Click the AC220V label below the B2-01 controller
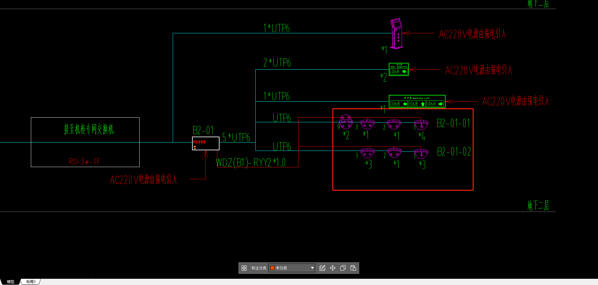598x285 pixels. [x=143, y=180]
